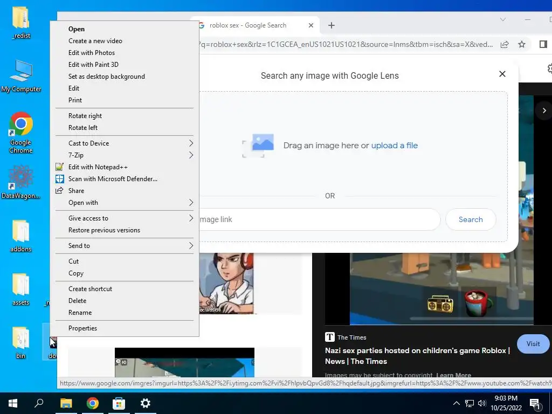Select the cartoon boy with headphones thumbnail

click(226, 284)
